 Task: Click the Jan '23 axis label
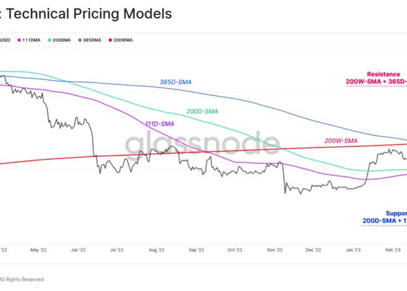353,250
